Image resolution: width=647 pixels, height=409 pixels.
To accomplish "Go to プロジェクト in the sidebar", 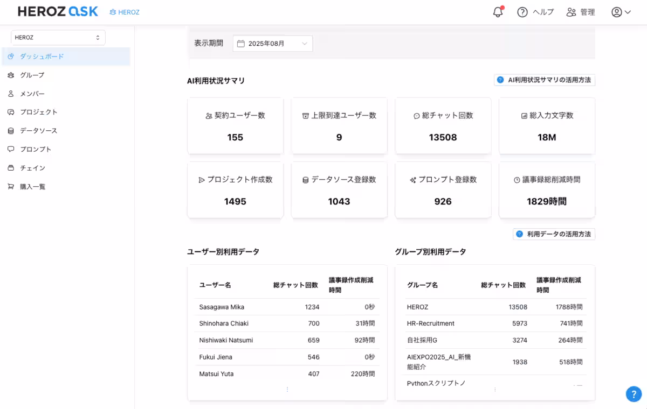I will coord(39,112).
